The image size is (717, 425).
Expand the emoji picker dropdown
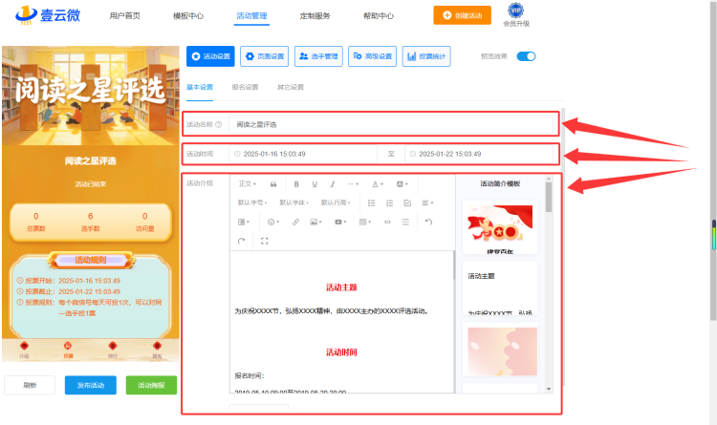pyautogui.click(x=273, y=223)
